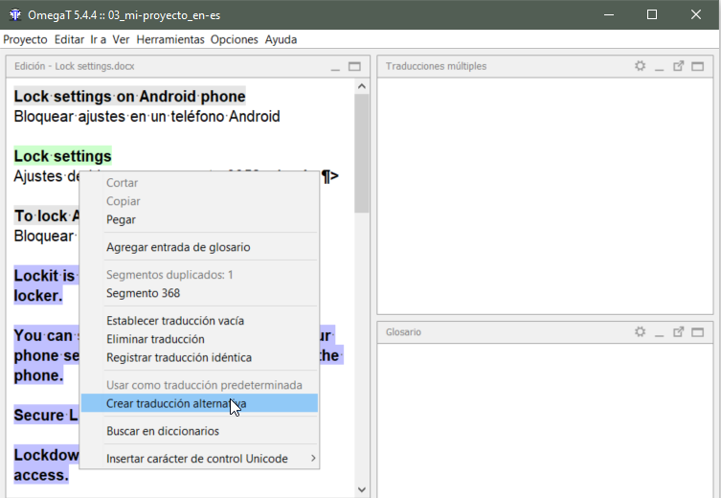This screenshot has height=498, width=721.
Task: Choose Buscar en diccionarios
Action: pyautogui.click(x=199, y=431)
